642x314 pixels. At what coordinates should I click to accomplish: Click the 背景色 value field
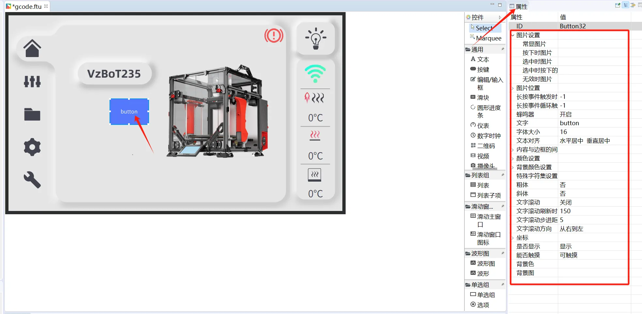[x=593, y=264]
